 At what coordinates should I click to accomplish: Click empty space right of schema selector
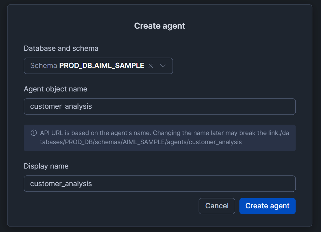pos(234,66)
